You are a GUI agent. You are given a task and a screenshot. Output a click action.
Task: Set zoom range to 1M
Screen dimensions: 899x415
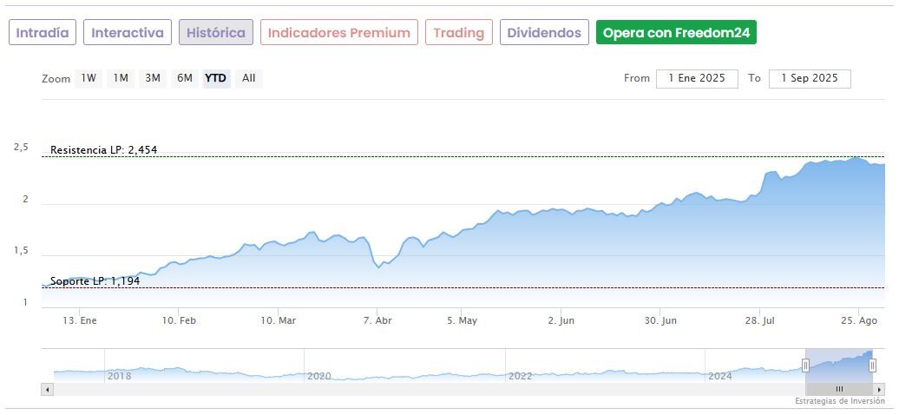tap(121, 78)
